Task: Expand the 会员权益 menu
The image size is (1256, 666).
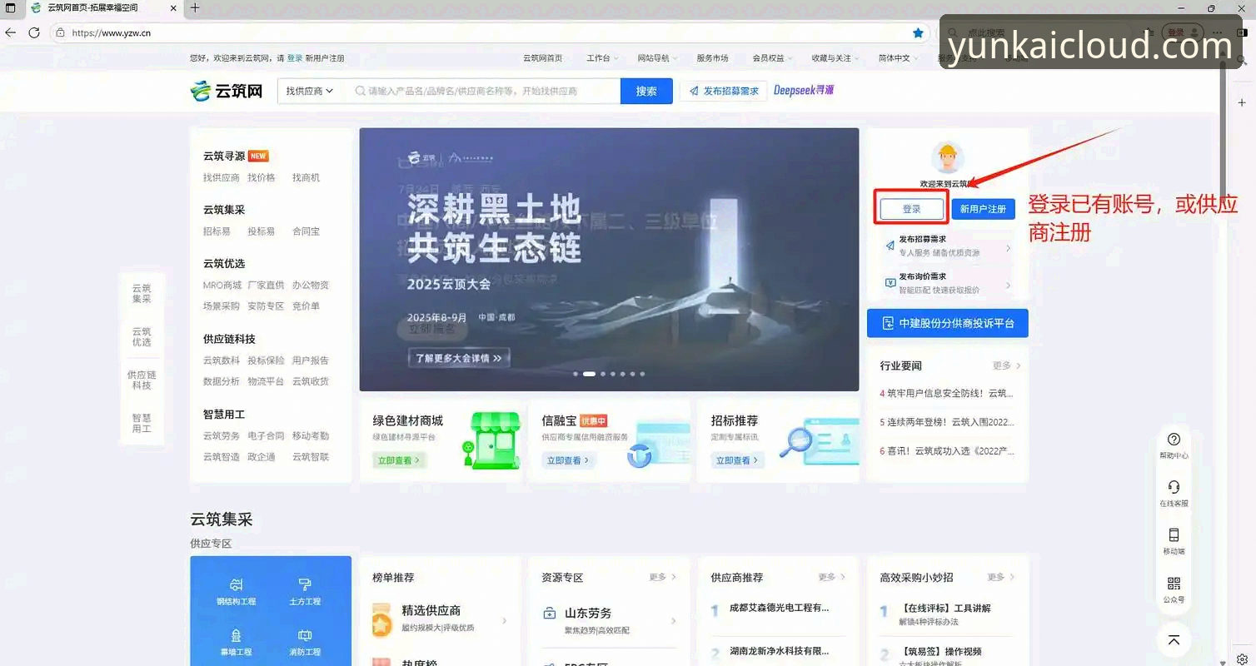Action: (772, 58)
